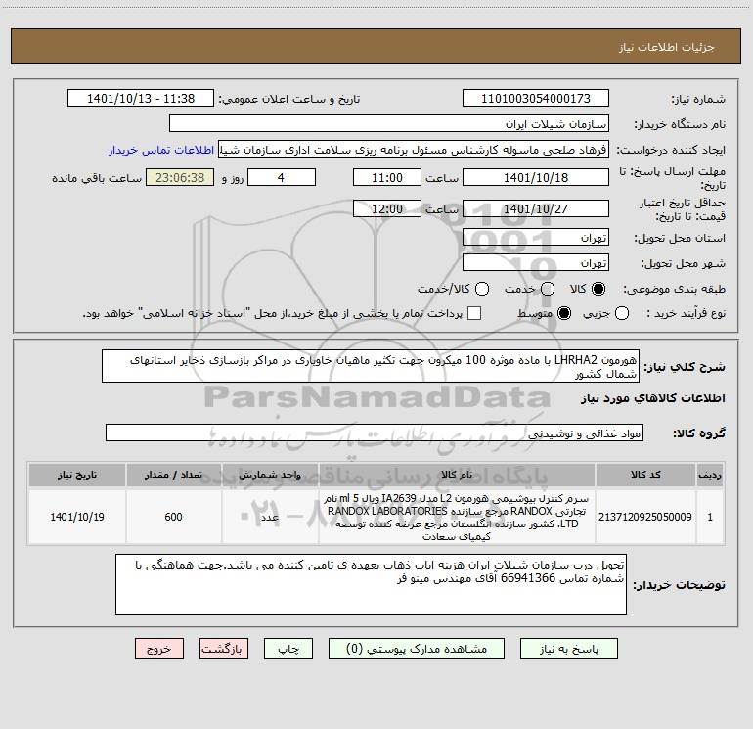Viewport: 753px width, 729px height.
Task: Click the row number cell 1
Action: 710,517
